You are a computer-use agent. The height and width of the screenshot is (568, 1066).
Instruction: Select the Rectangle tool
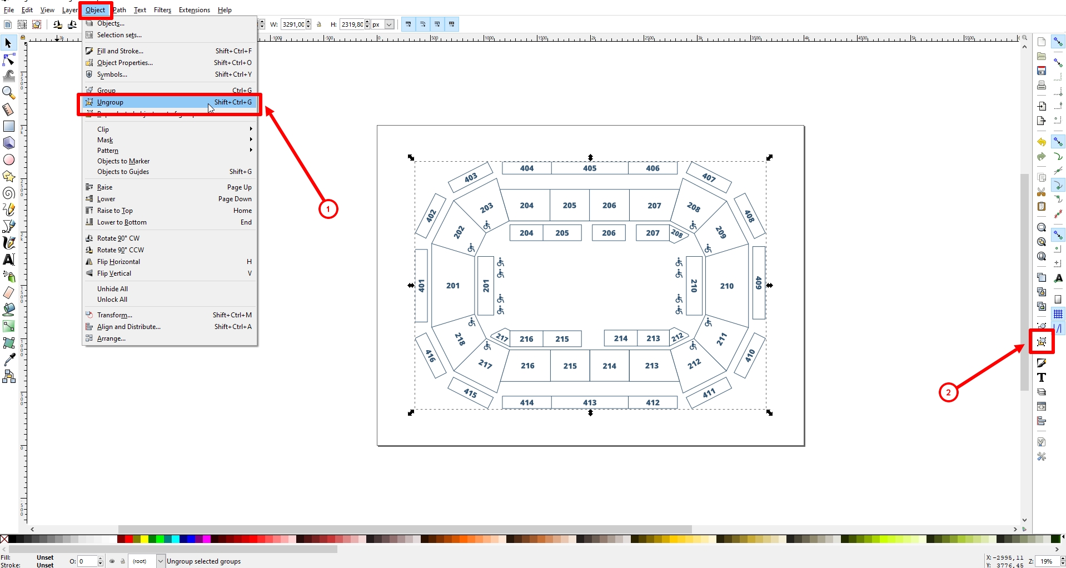[x=8, y=126]
